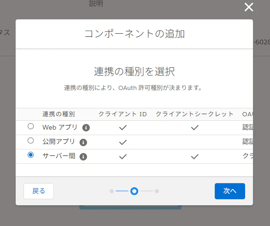
Task: Click client ID checkmark in 公開アプリ row
Action: [x=123, y=142]
